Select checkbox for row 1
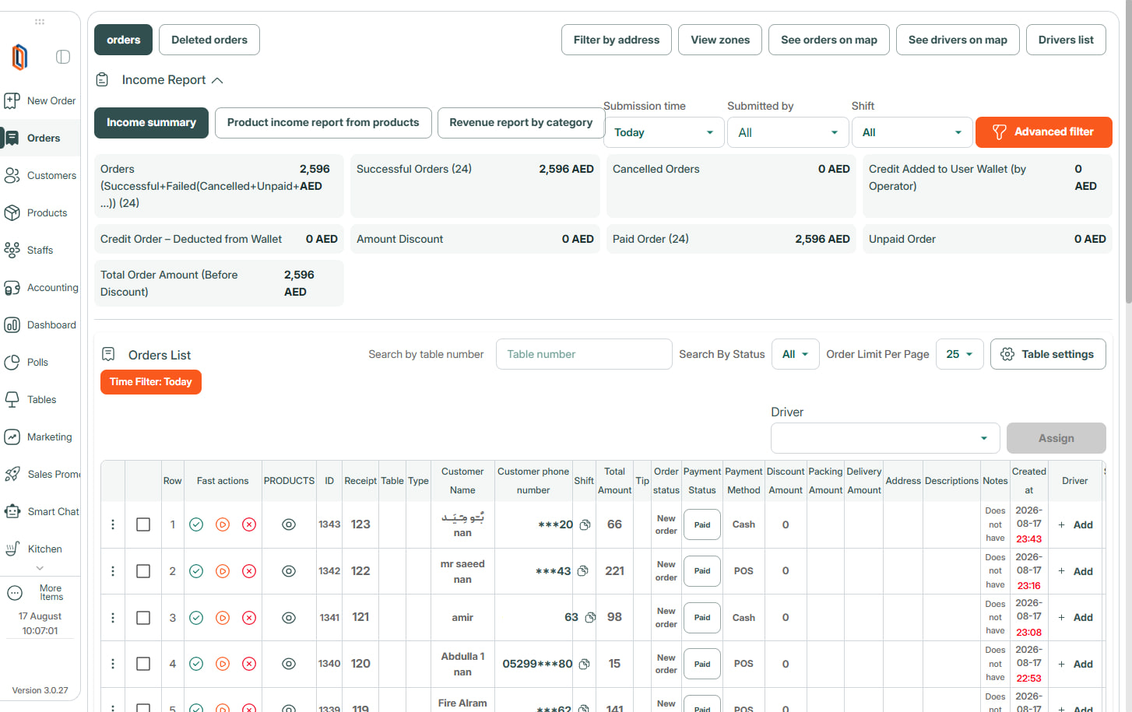This screenshot has height=712, width=1132. (143, 524)
